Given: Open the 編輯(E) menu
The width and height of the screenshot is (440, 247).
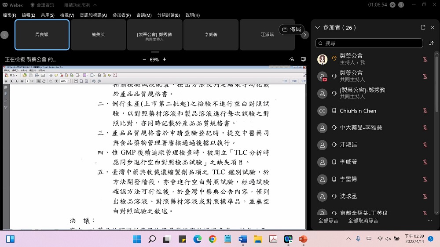Looking at the screenshot, I should pyautogui.click(x=29, y=15).
